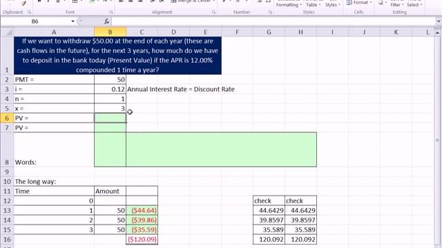Activate the Format Painter brush
442x248 pixels.
23,3
